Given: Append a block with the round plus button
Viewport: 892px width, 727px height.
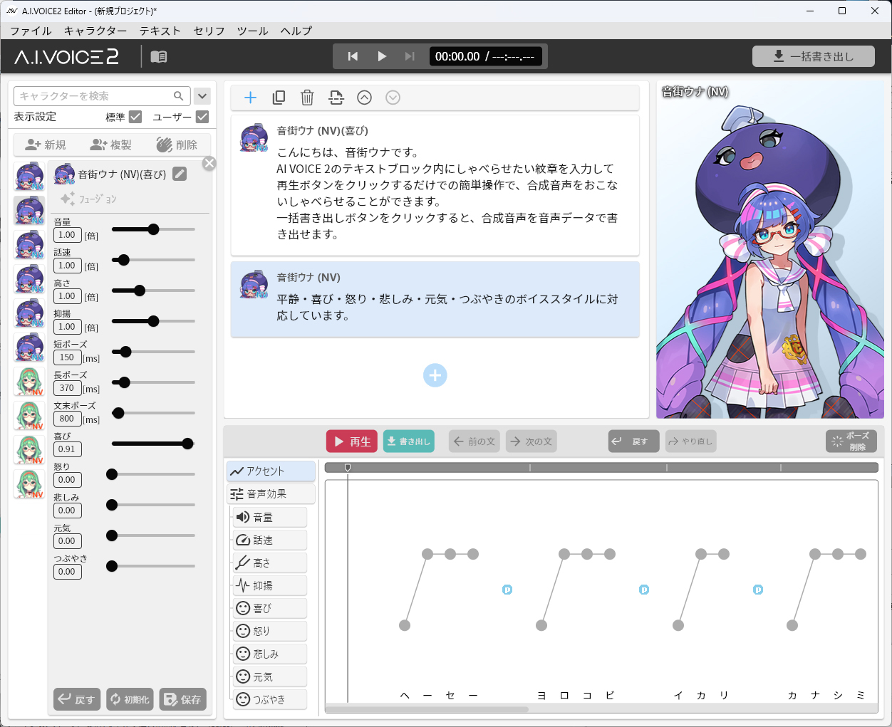Looking at the screenshot, I should (x=435, y=375).
